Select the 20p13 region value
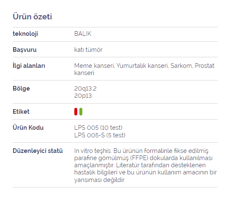This screenshot has height=198, width=228. pos(83,96)
